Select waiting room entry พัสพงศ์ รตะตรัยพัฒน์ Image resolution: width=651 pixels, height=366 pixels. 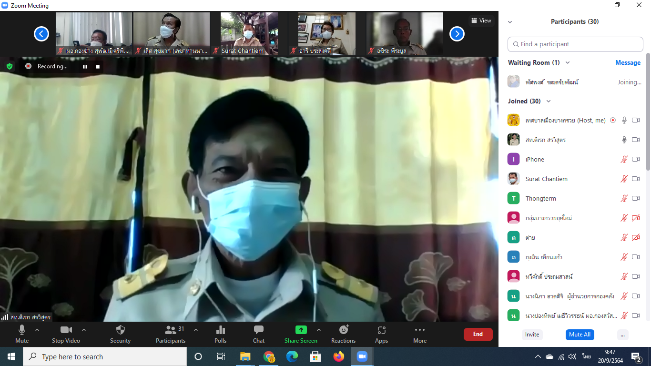coord(575,82)
